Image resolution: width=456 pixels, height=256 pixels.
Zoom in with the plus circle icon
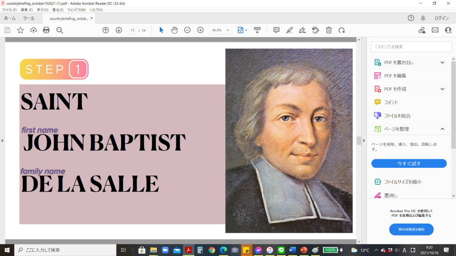pos(200,30)
